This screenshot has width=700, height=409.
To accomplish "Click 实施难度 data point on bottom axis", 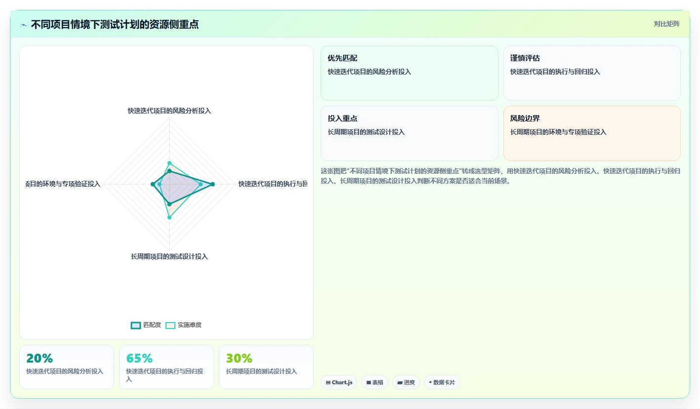I will pos(169,217).
